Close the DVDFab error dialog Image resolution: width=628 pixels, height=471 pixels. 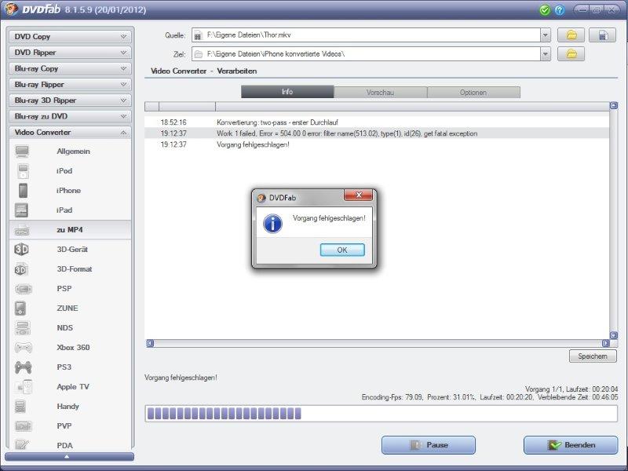tap(359, 195)
